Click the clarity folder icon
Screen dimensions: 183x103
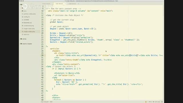pyautogui.click(x=21, y=39)
